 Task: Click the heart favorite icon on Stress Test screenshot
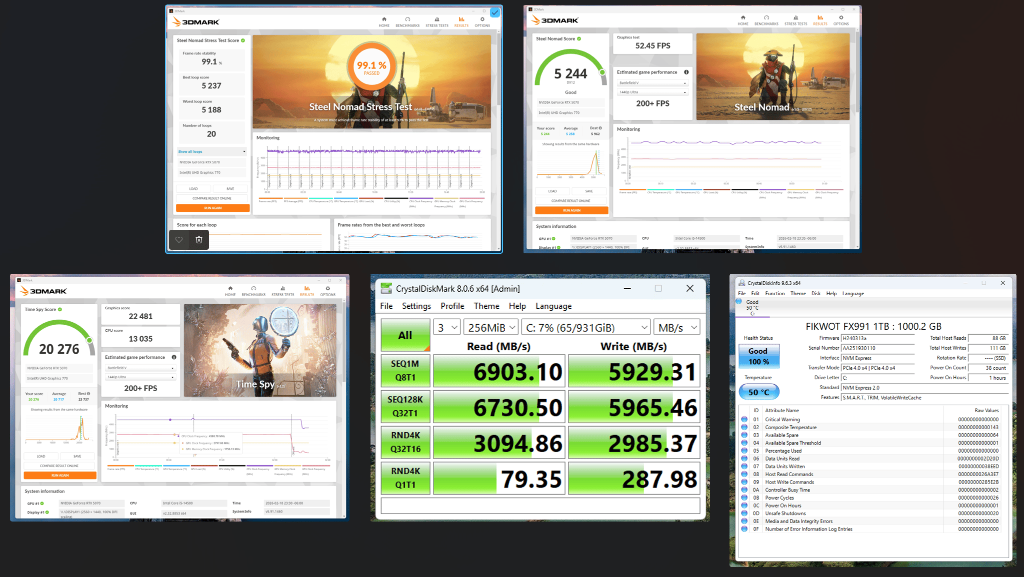click(179, 240)
